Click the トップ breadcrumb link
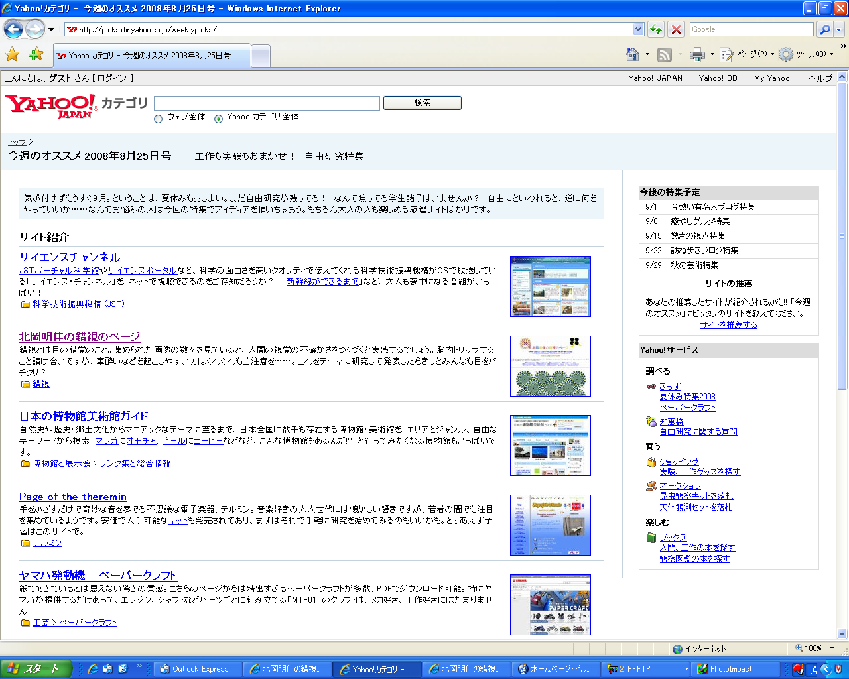This screenshot has width=849, height=679. (x=17, y=142)
